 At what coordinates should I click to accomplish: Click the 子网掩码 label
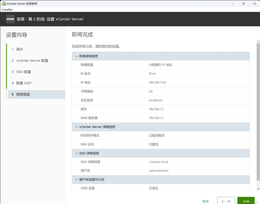pyautogui.click(x=87, y=92)
